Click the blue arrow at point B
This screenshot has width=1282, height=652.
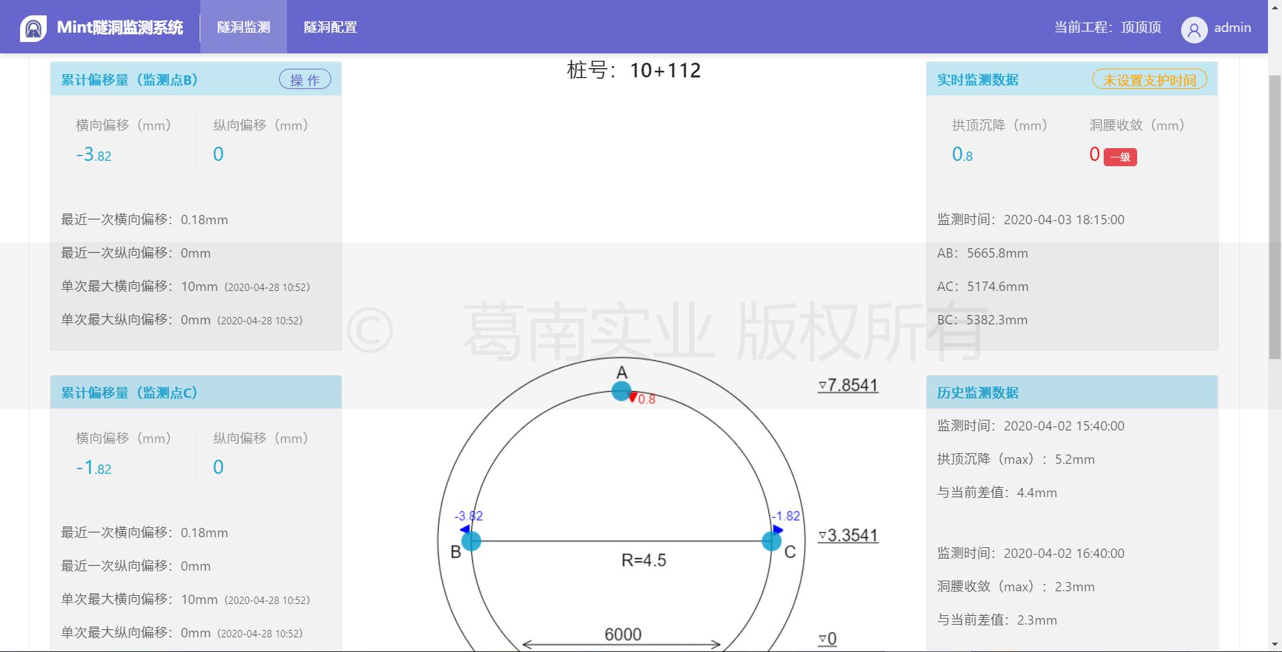tap(465, 529)
